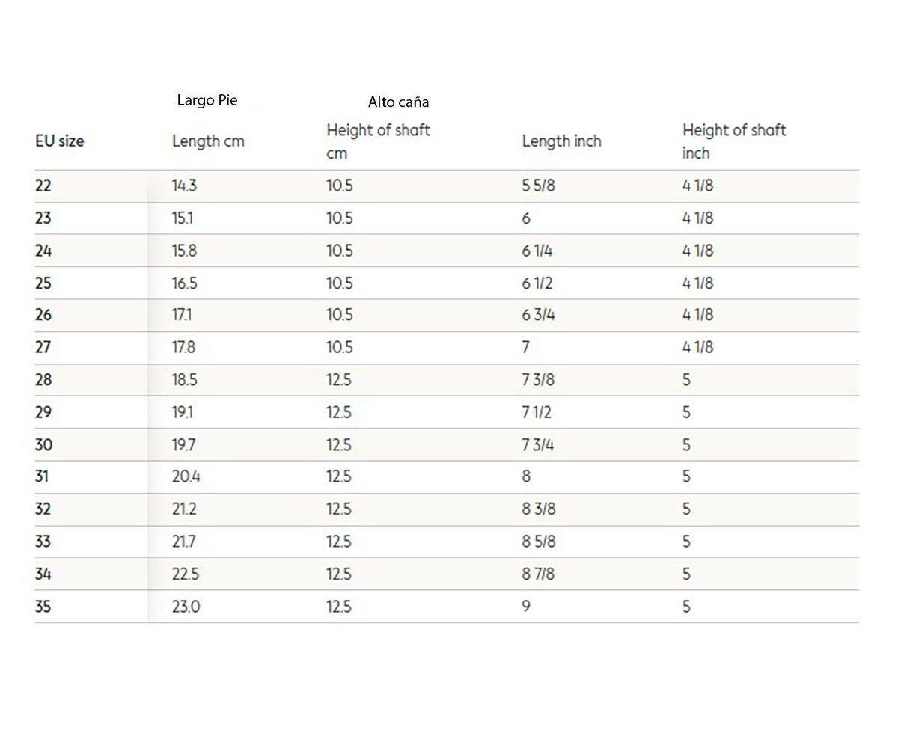Select the EU size 35 row label

tap(43, 607)
